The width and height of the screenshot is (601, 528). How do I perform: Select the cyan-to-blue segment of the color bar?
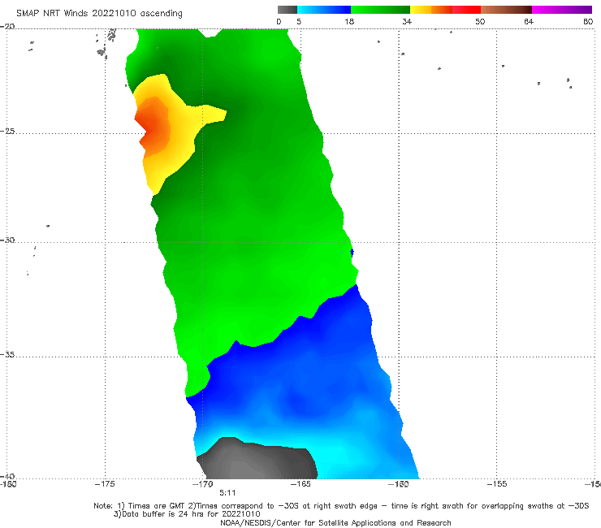(x=324, y=10)
